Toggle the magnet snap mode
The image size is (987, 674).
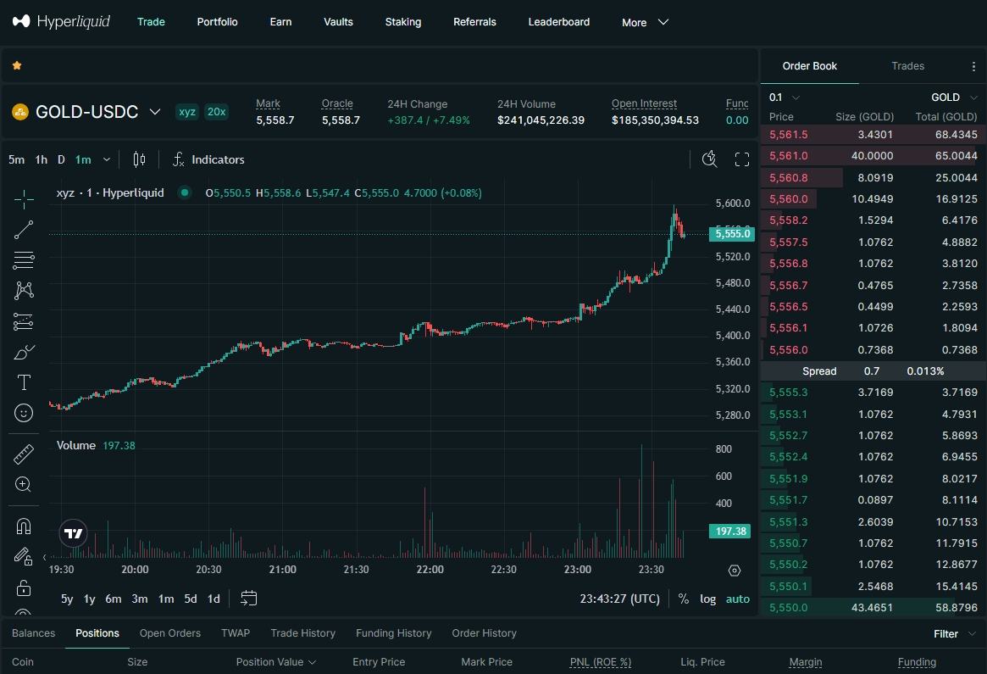click(23, 526)
